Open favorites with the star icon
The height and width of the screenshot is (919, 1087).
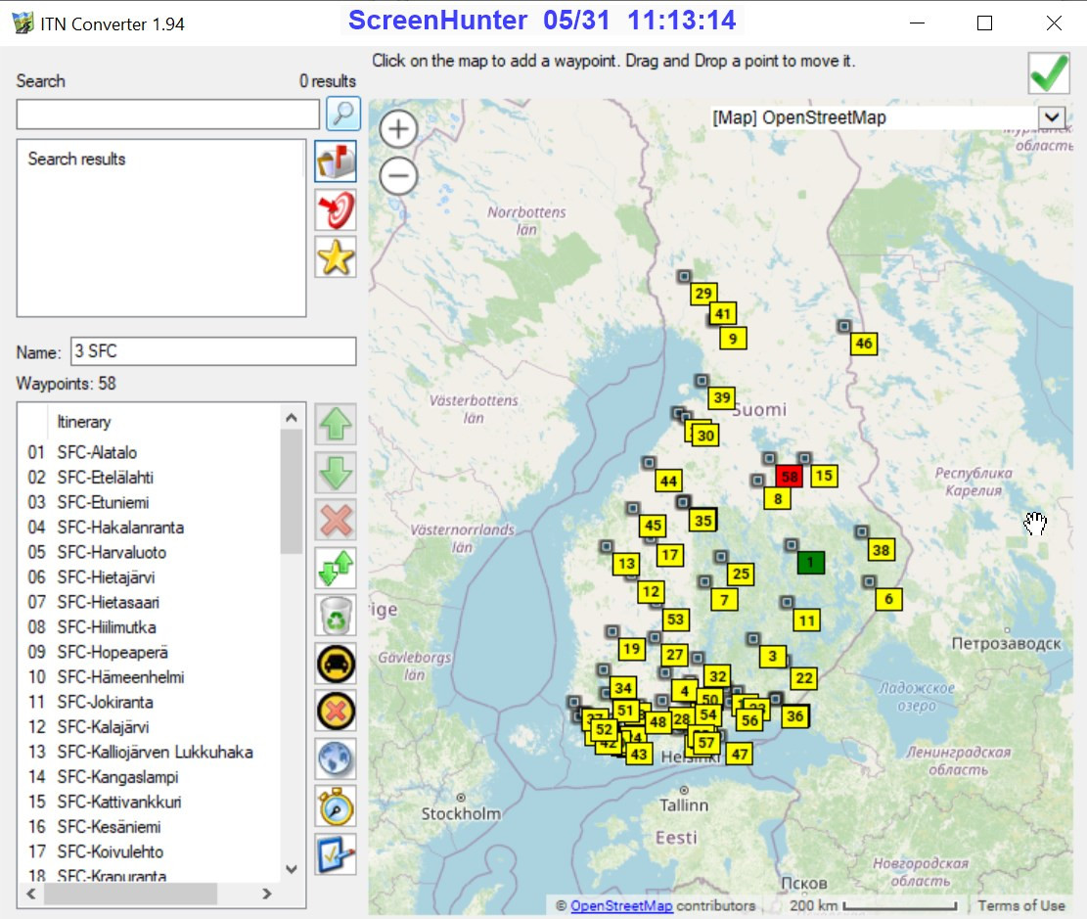click(x=335, y=257)
